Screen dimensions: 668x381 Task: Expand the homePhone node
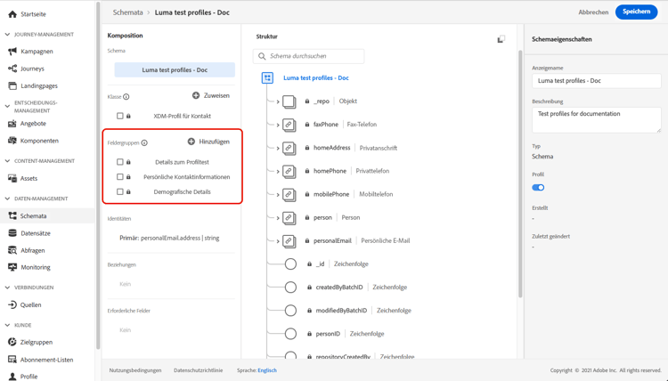(x=278, y=172)
